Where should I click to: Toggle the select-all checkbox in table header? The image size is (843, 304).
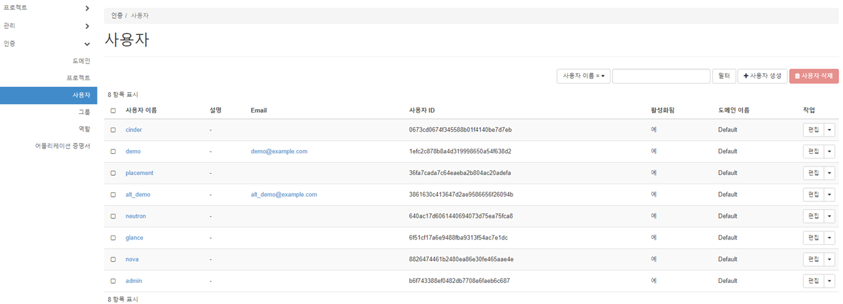(113, 111)
